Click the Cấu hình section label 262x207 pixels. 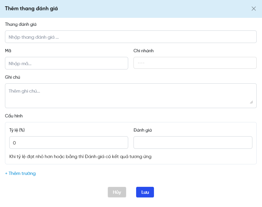click(14, 116)
